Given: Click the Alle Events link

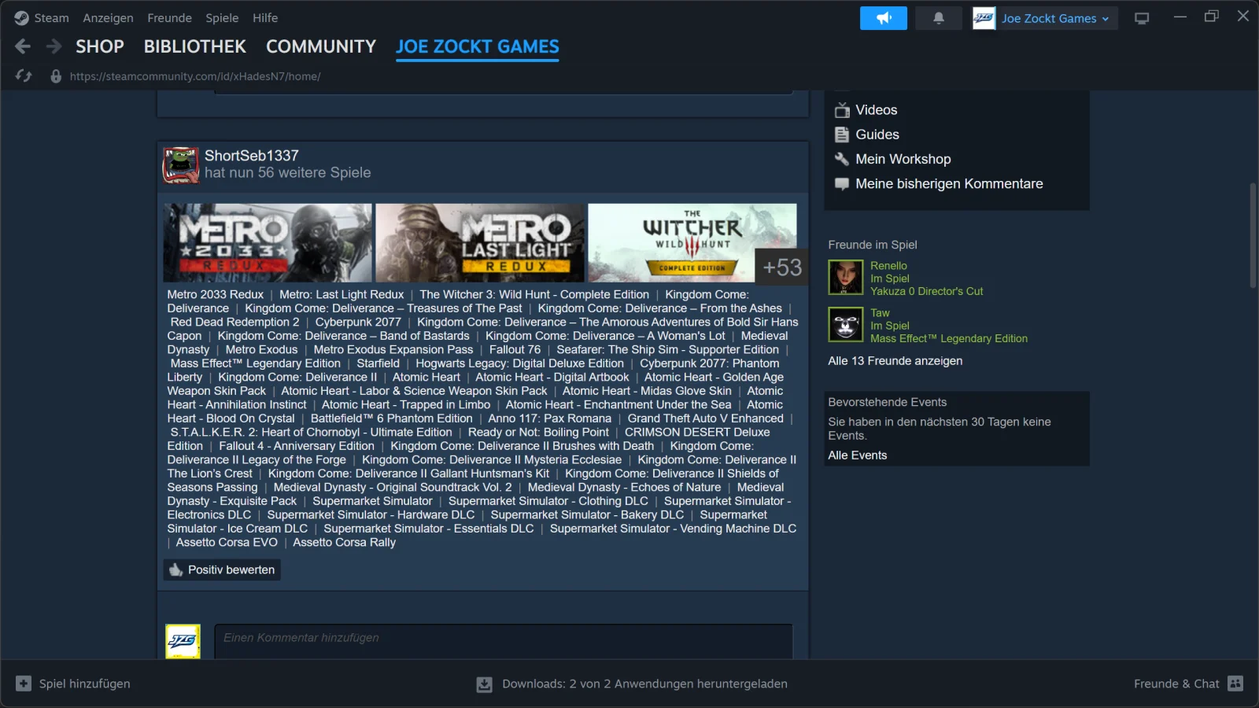Looking at the screenshot, I should (857, 455).
